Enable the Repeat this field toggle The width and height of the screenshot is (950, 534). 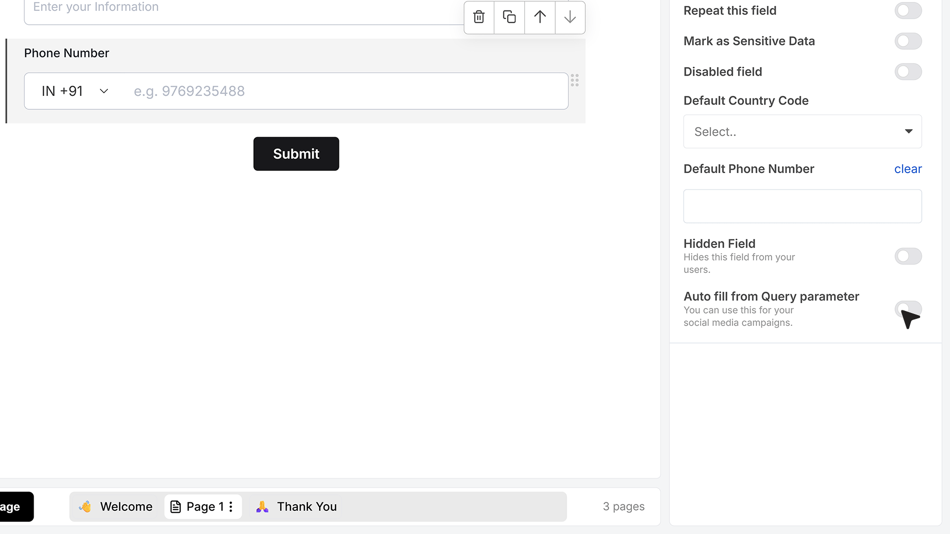pyautogui.click(x=908, y=10)
